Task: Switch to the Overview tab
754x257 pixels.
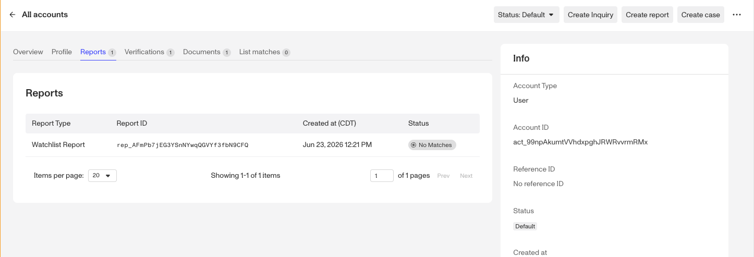Action: pyautogui.click(x=28, y=52)
